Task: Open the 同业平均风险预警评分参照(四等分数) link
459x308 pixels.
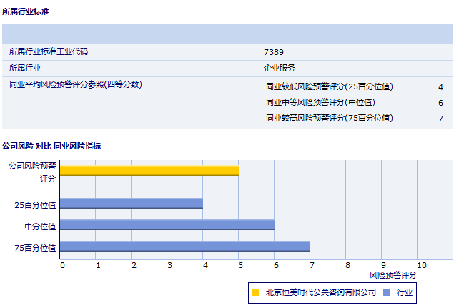Action: [76, 85]
